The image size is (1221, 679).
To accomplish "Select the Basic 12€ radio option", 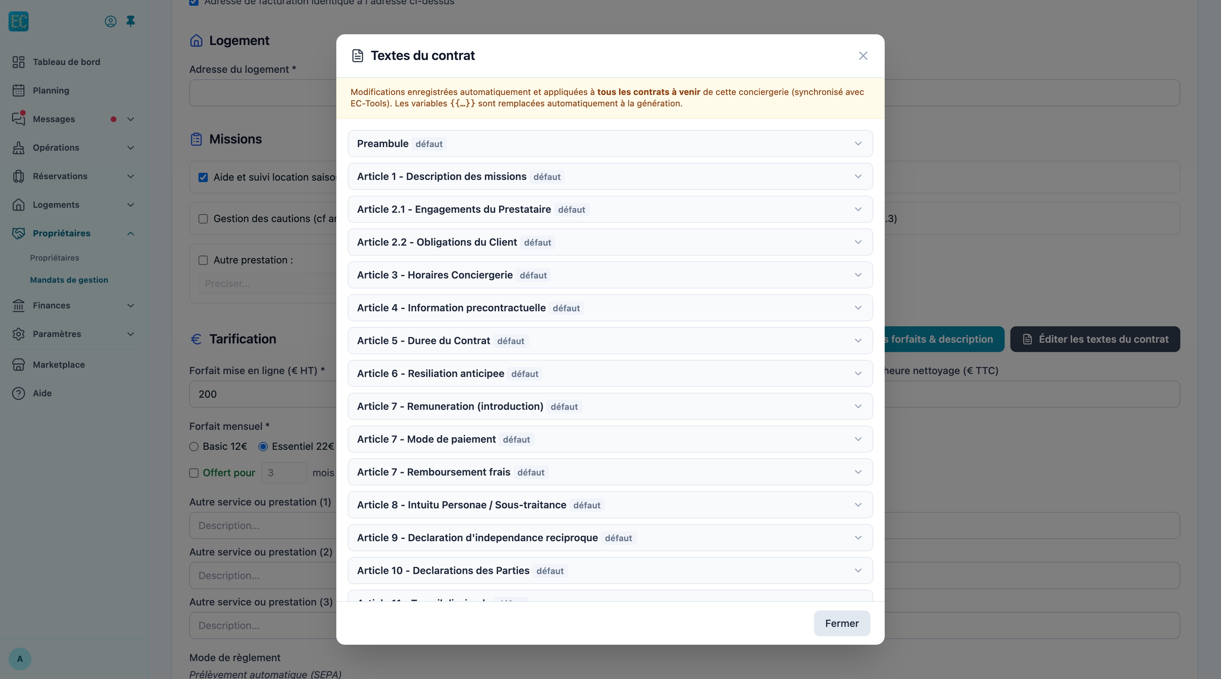I will tap(194, 447).
